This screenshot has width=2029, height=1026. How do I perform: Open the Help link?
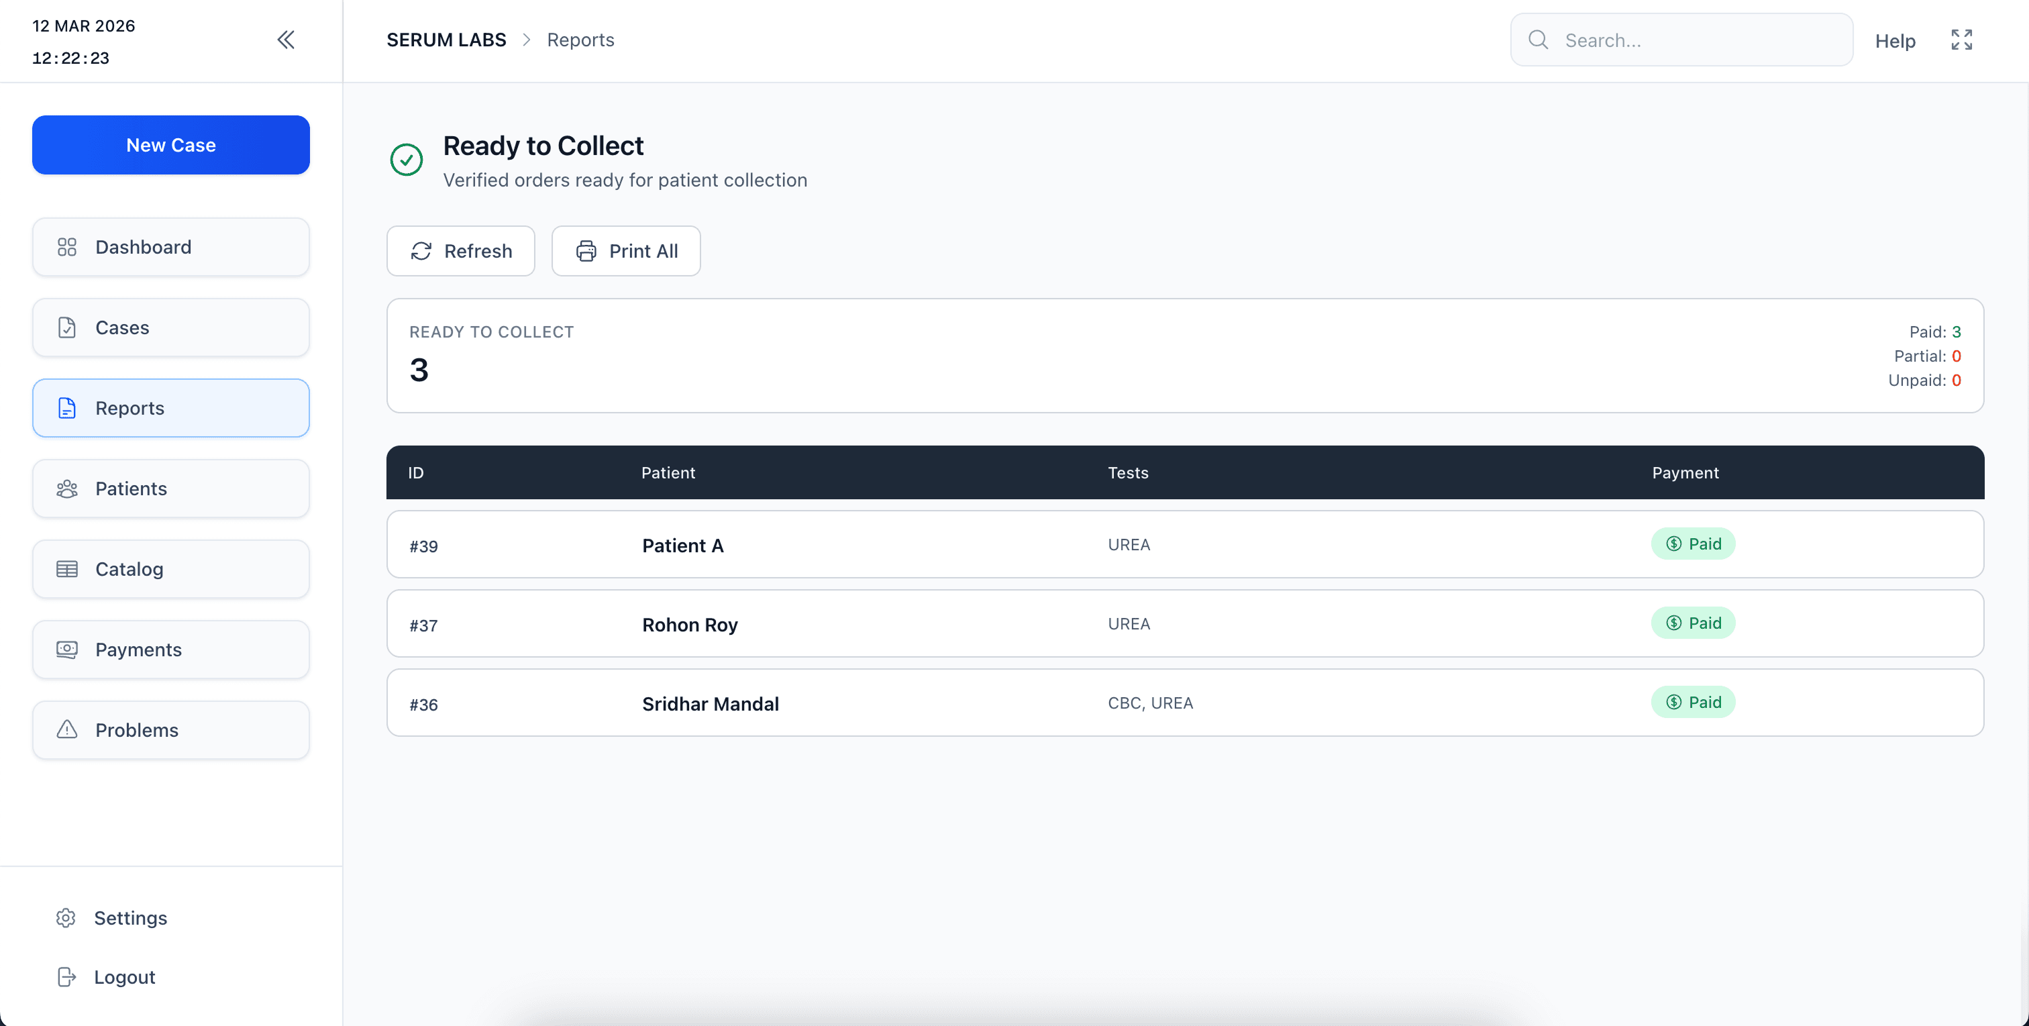pyautogui.click(x=1894, y=41)
